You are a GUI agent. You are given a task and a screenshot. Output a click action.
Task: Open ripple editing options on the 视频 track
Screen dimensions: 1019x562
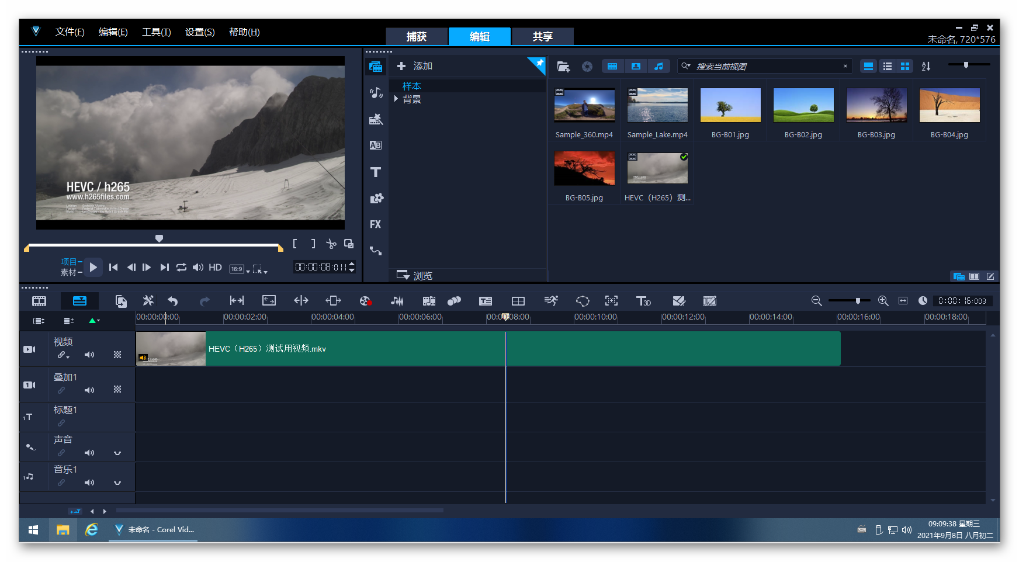pyautogui.click(x=63, y=355)
